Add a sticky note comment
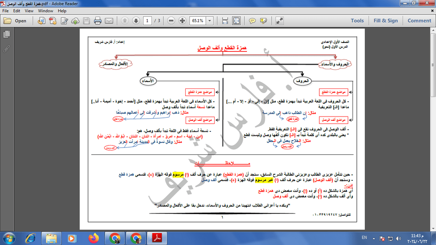Image resolution: width=436 pixels, height=245 pixels. (252, 21)
